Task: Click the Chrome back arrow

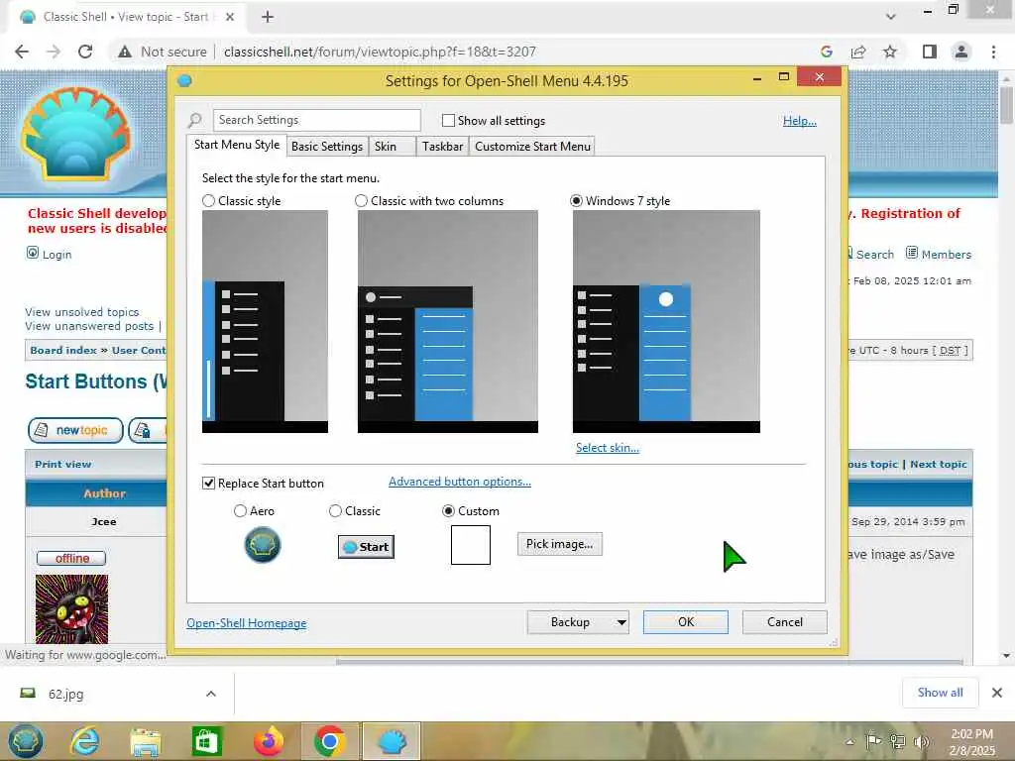Action: pos(22,52)
